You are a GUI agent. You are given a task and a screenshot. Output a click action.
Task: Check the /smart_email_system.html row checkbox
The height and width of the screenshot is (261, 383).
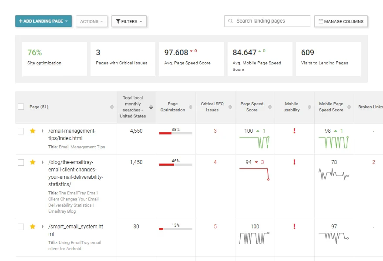click(x=20, y=226)
